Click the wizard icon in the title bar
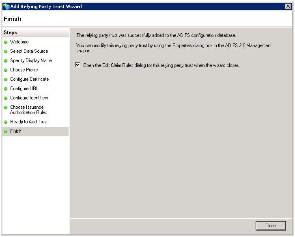 pyautogui.click(x=6, y=6)
